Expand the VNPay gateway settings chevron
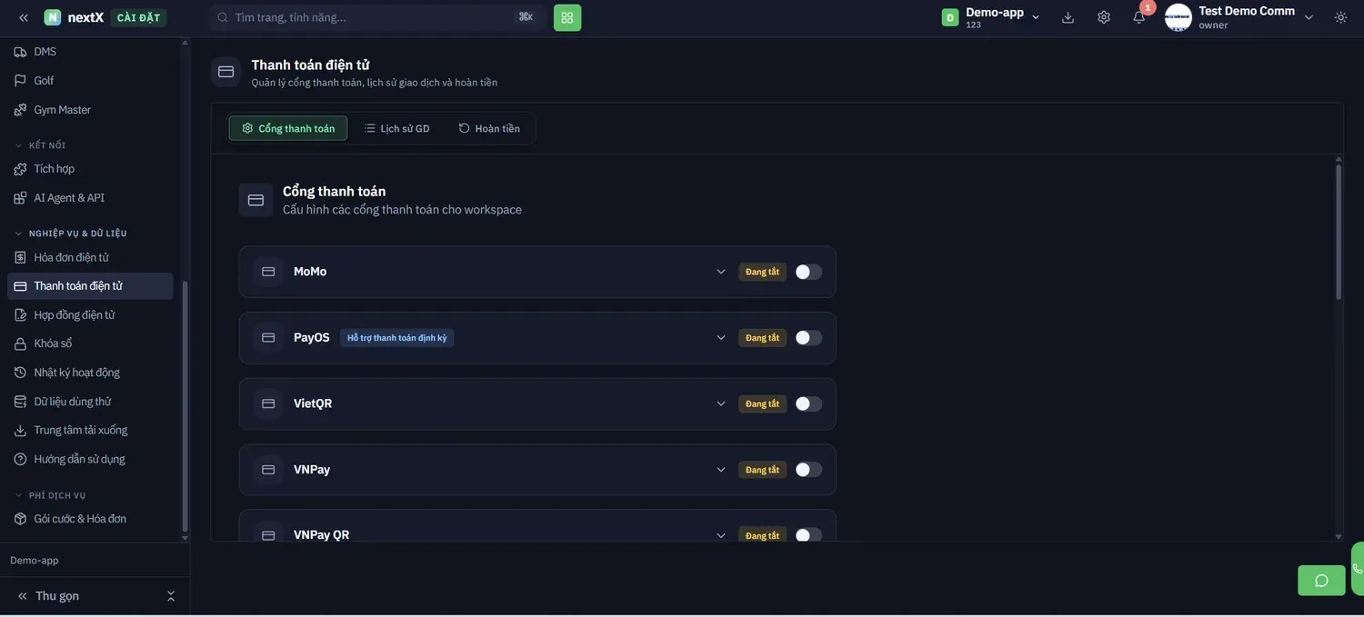Viewport: 1364px width, 617px height. (721, 470)
